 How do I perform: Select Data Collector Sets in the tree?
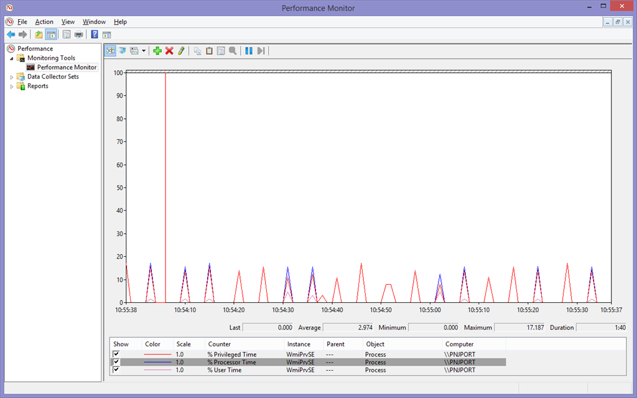point(53,76)
